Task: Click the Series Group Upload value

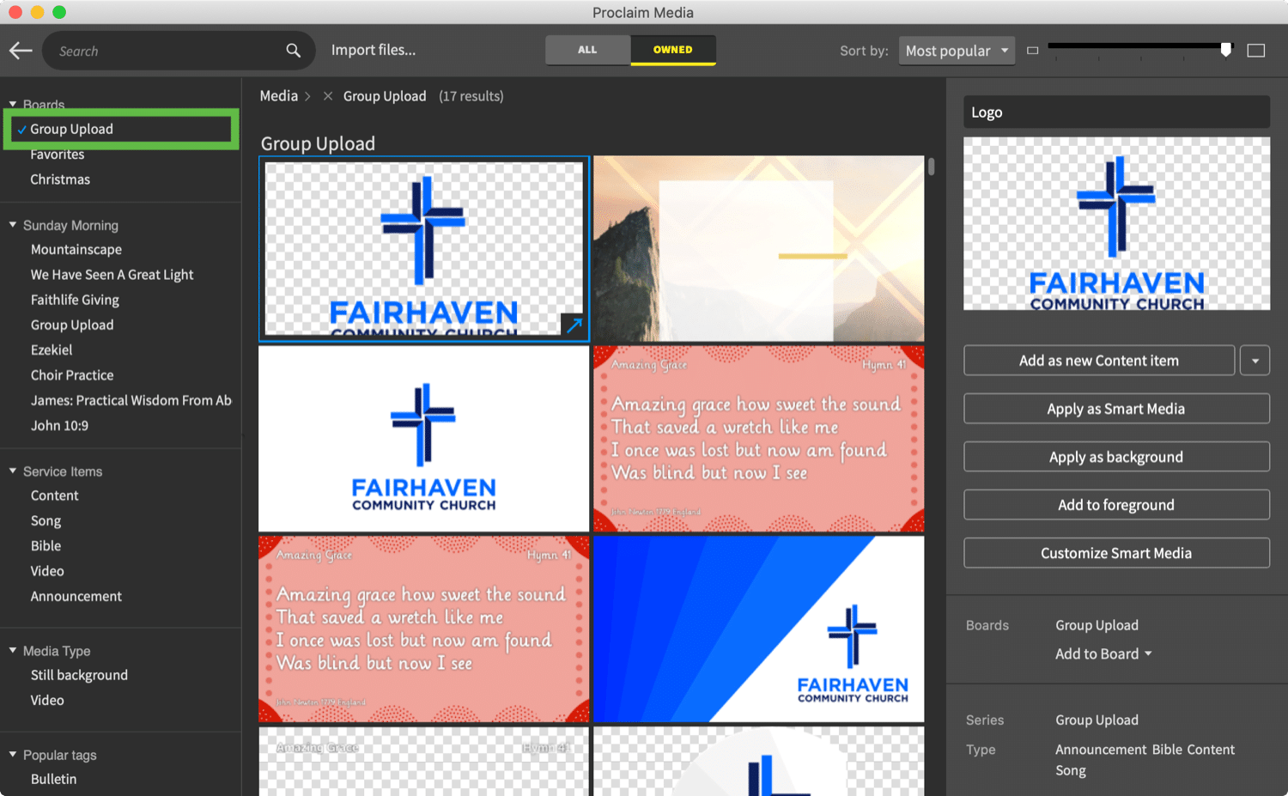Action: 1097,720
